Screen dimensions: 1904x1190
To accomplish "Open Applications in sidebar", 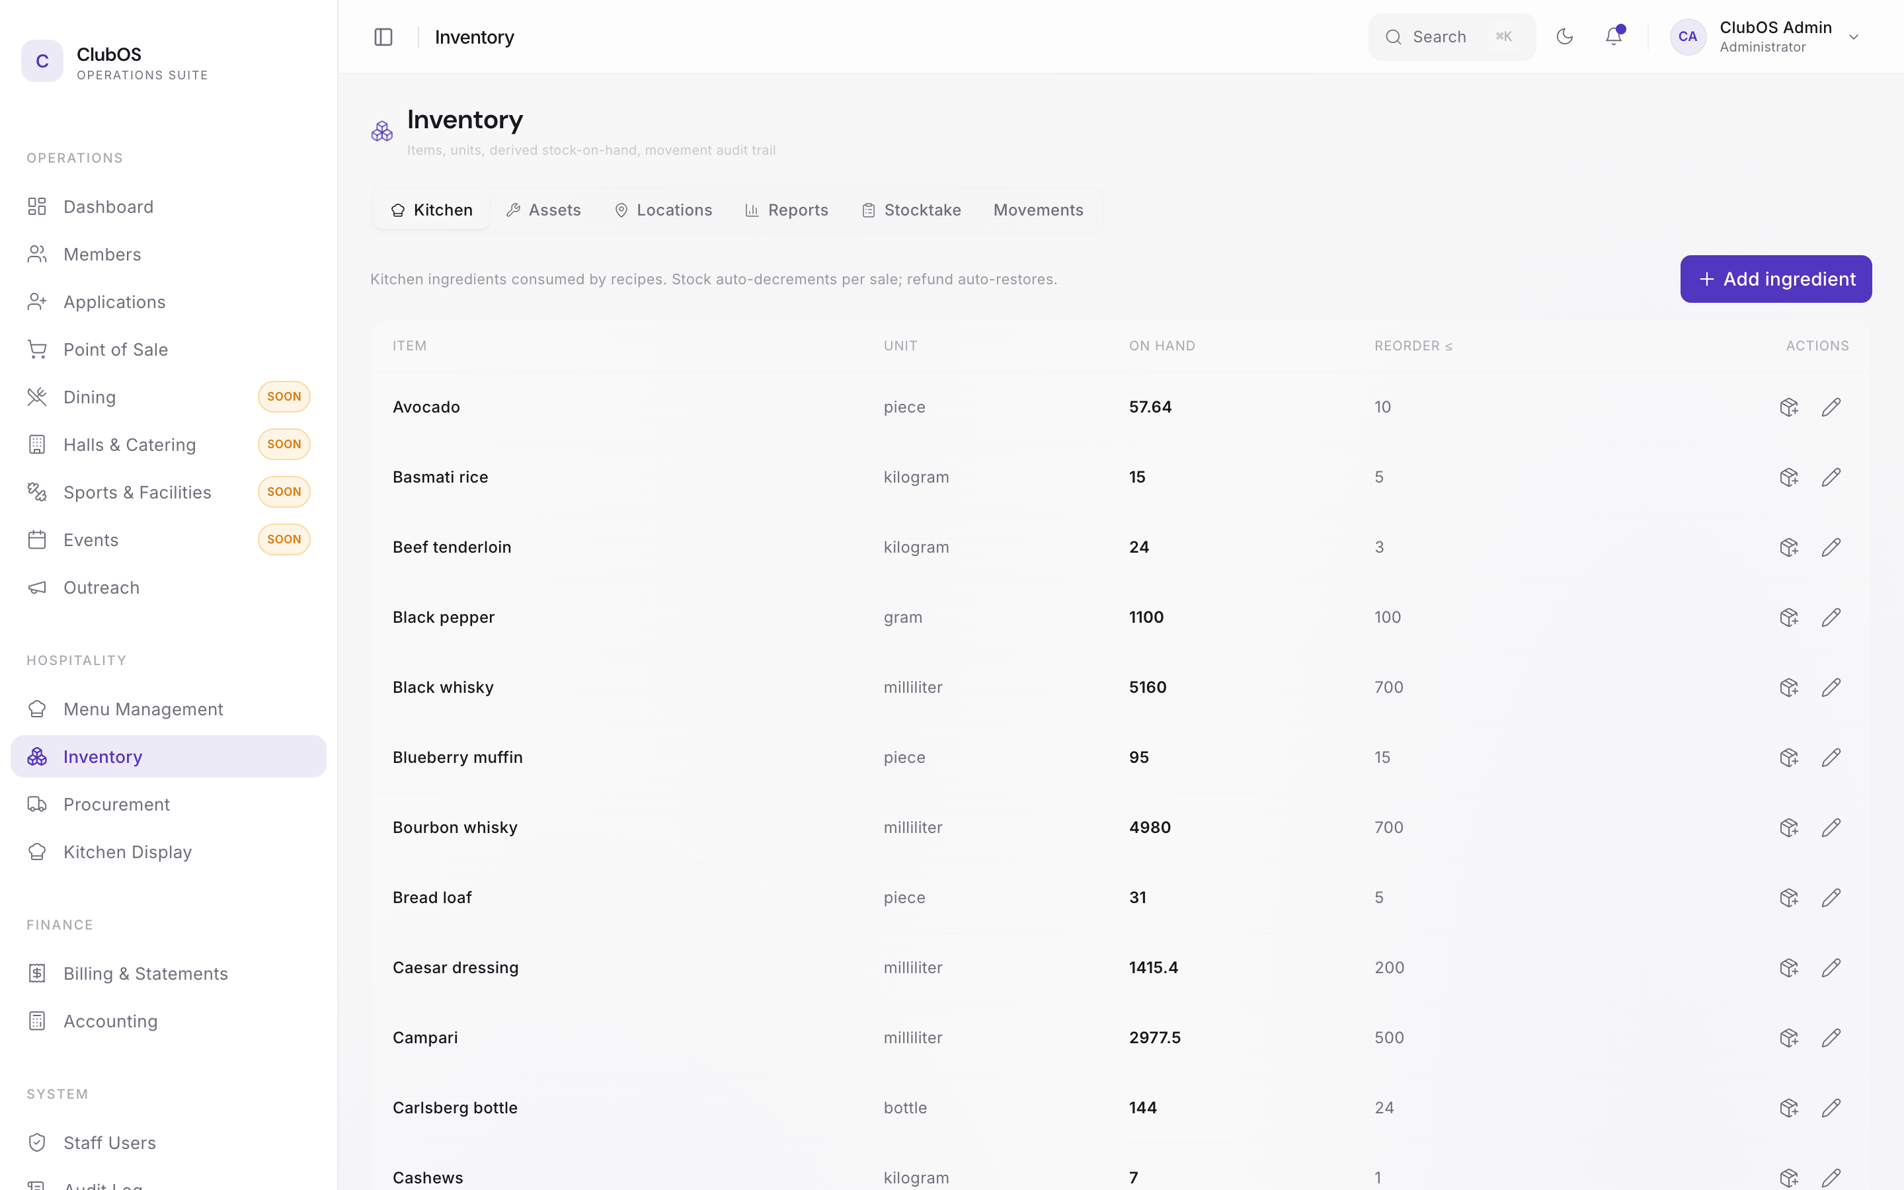I will tap(169, 301).
